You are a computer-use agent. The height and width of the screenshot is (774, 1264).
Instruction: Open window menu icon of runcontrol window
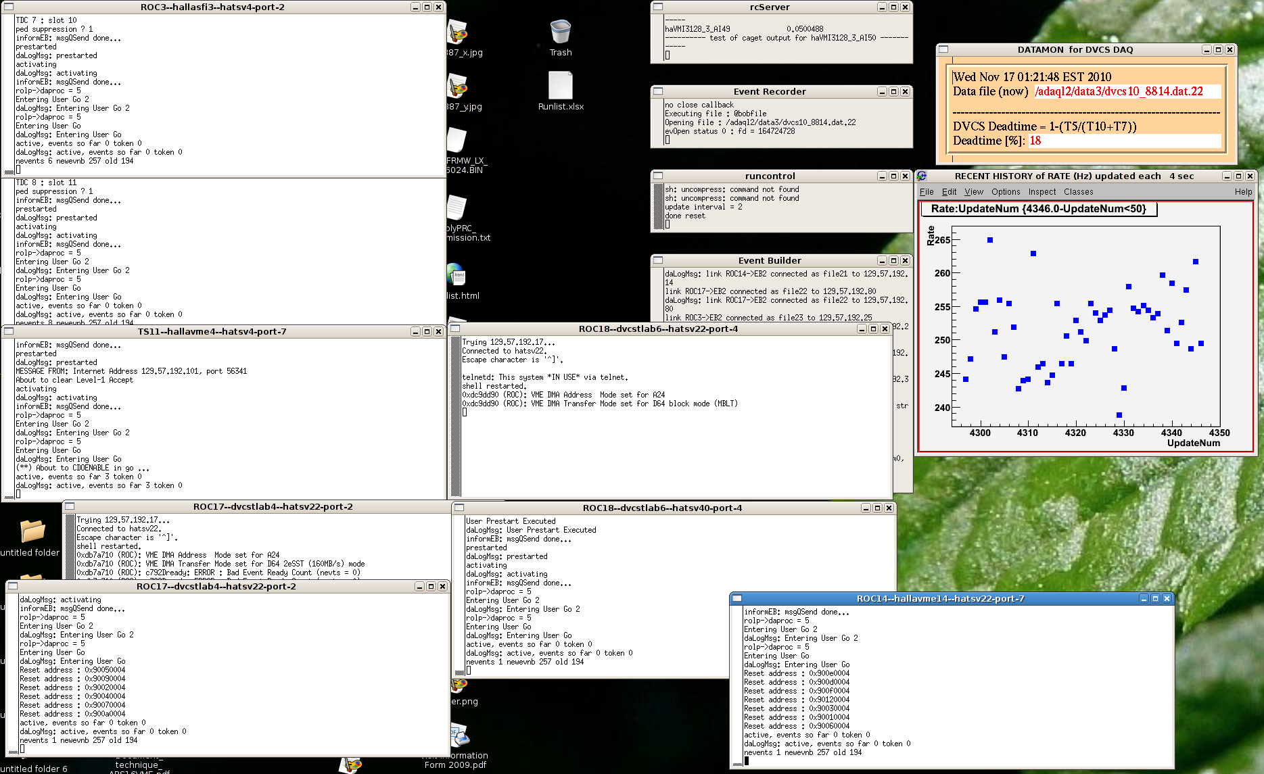658,176
